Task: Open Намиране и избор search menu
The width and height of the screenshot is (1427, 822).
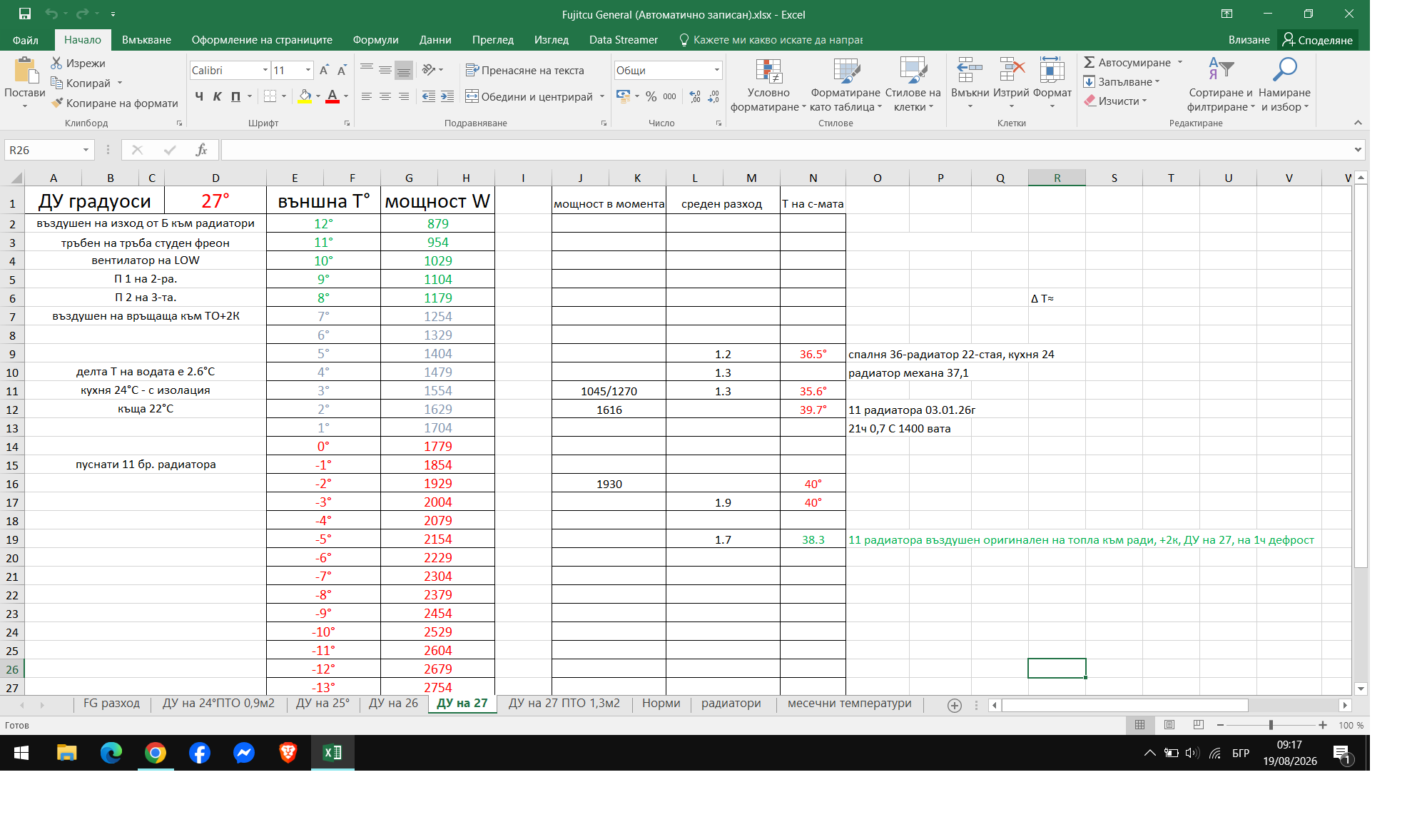Action: (x=1284, y=85)
